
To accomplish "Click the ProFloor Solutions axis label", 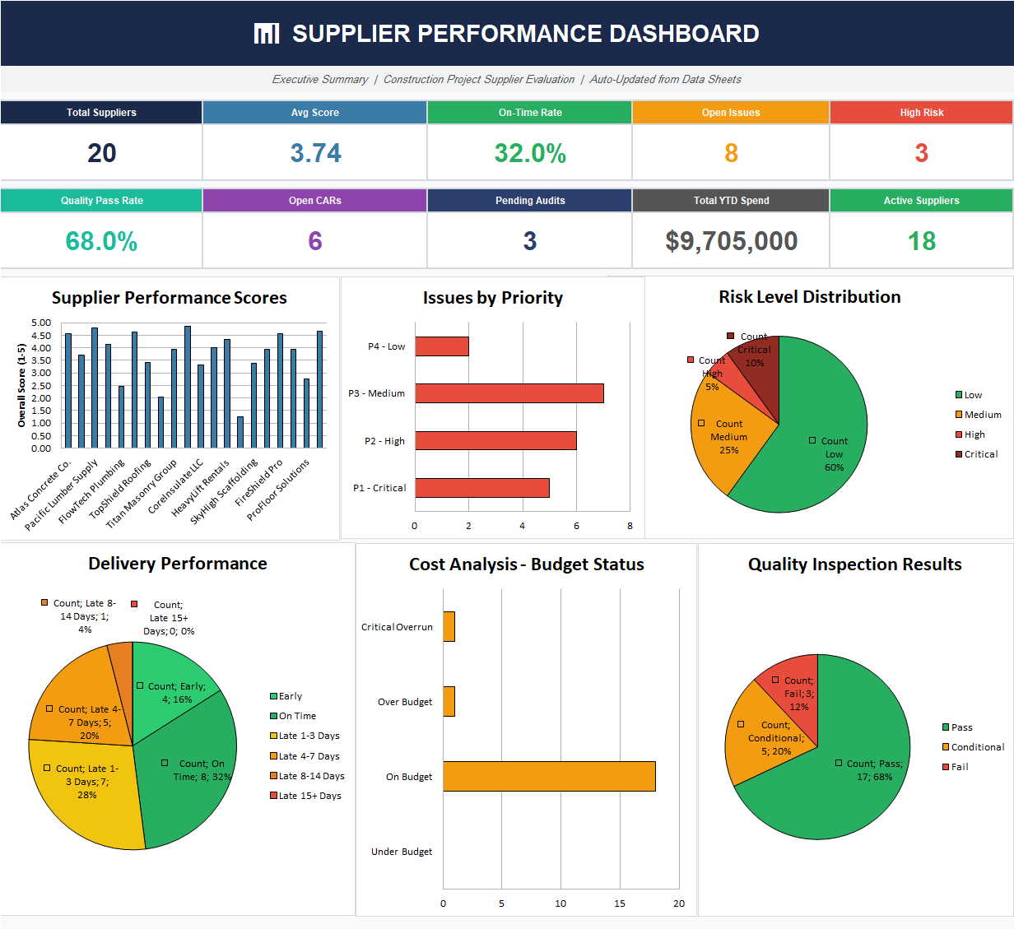I will (x=279, y=490).
